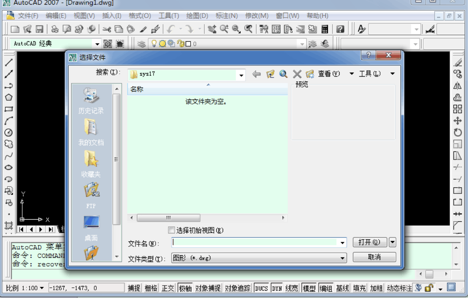Click the Cut scissors toolbar icon
The width and height of the screenshot is (468, 298).
click(x=107, y=29)
